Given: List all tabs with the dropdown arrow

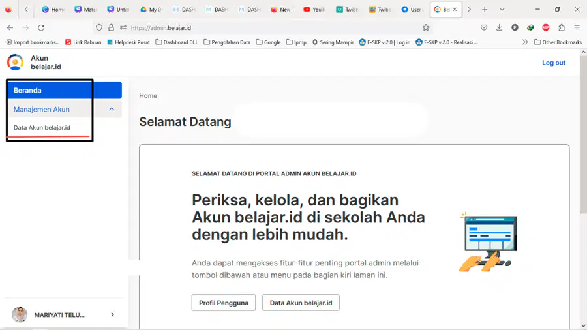Looking at the screenshot, I should pyautogui.click(x=502, y=9).
